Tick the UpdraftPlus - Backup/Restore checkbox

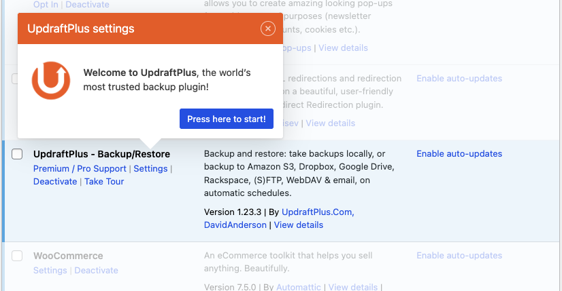[x=17, y=154]
